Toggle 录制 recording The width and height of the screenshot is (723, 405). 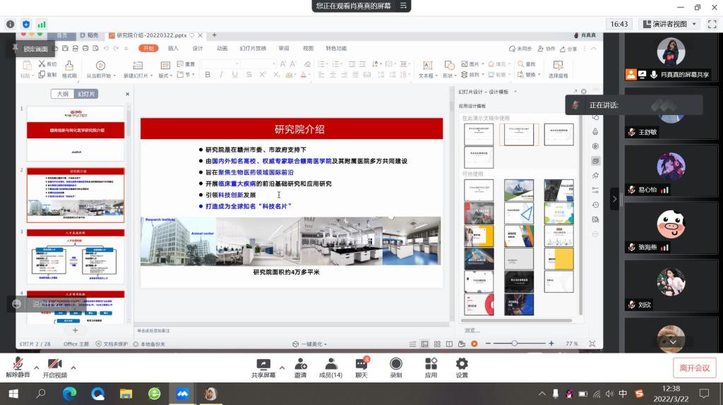396,365
